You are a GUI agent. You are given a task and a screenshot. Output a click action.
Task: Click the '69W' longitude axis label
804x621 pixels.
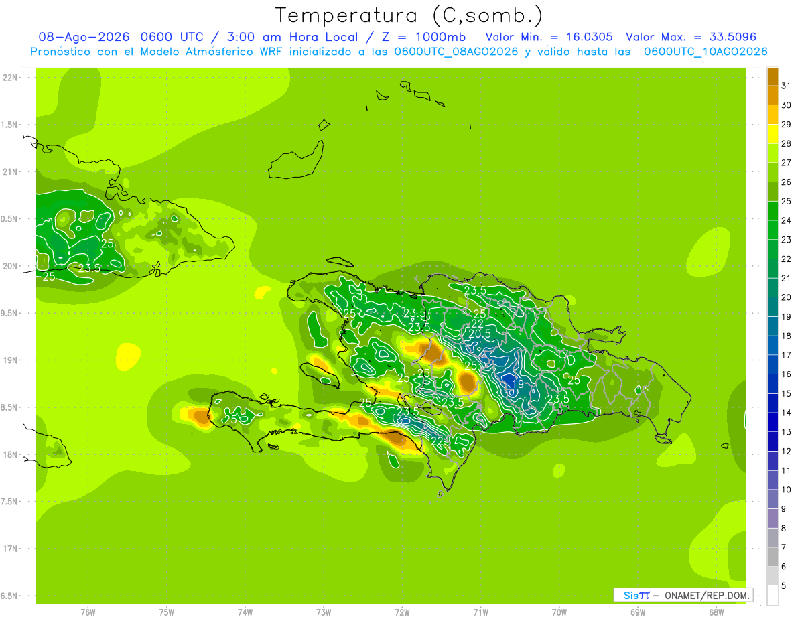pyautogui.click(x=638, y=612)
